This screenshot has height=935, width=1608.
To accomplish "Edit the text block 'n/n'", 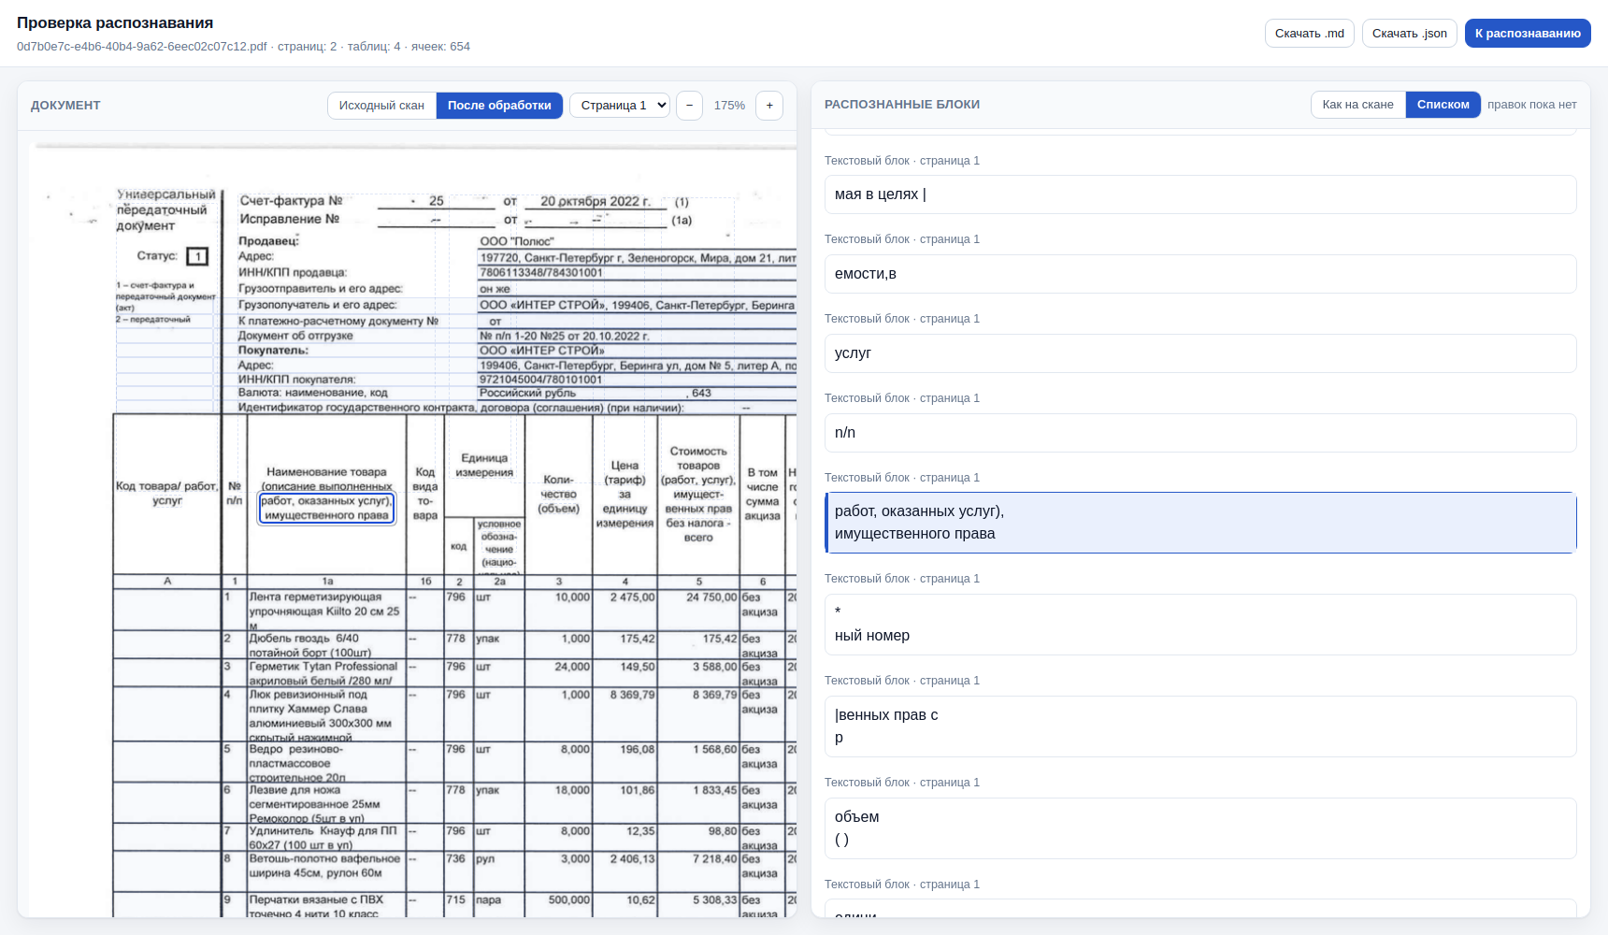I will click(x=1200, y=433).
